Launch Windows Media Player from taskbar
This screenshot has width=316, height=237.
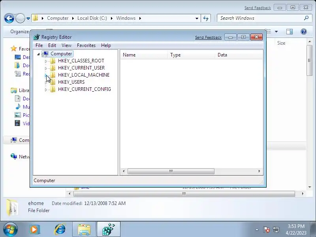35,229
